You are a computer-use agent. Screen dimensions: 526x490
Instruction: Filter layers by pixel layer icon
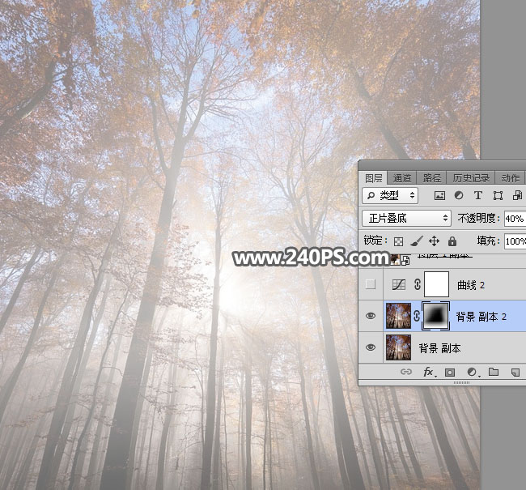pyautogui.click(x=439, y=195)
